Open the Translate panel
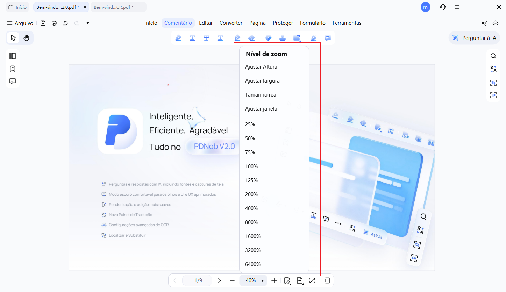The width and height of the screenshot is (506, 292). [x=493, y=69]
